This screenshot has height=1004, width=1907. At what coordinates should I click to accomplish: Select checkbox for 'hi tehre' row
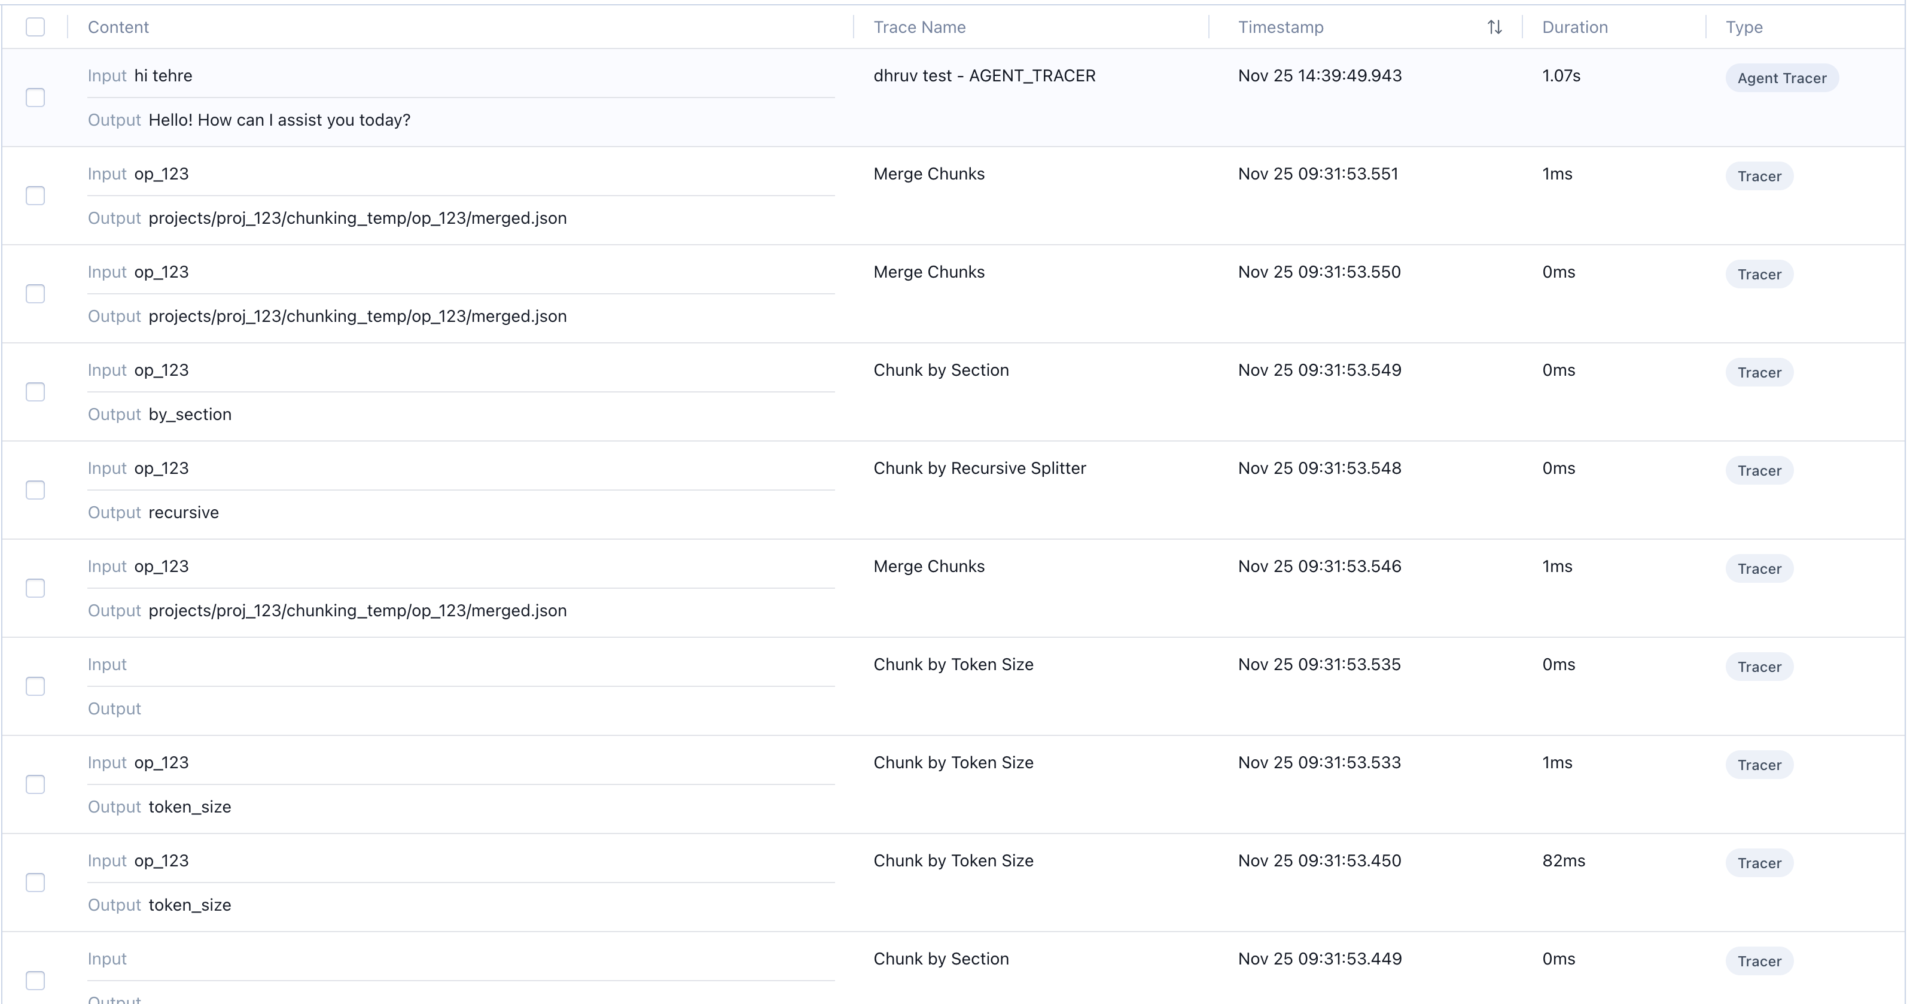(x=35, y=98)
